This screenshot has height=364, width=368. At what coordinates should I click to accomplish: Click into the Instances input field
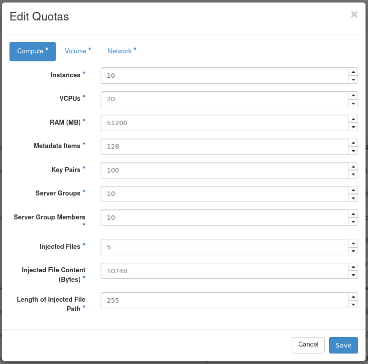[x=224, y=76]
